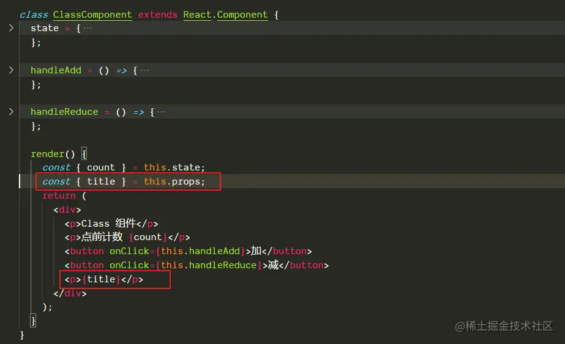Click the handleReduce property name
The width and height of the screenshot is (565, 344).
tap(64, 112)
